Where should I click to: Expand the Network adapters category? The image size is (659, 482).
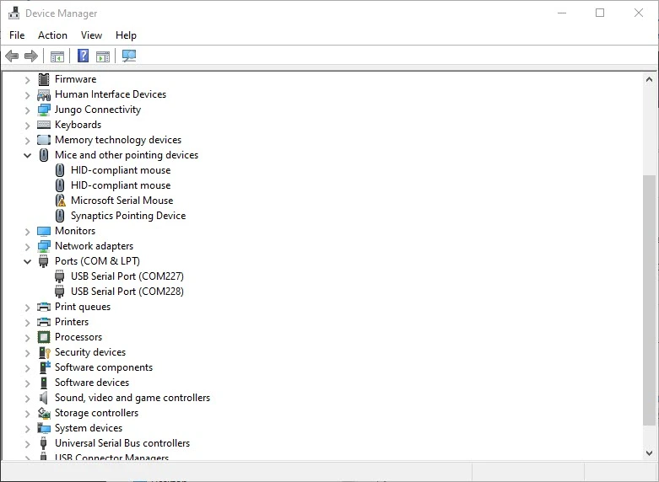[27, 246]
